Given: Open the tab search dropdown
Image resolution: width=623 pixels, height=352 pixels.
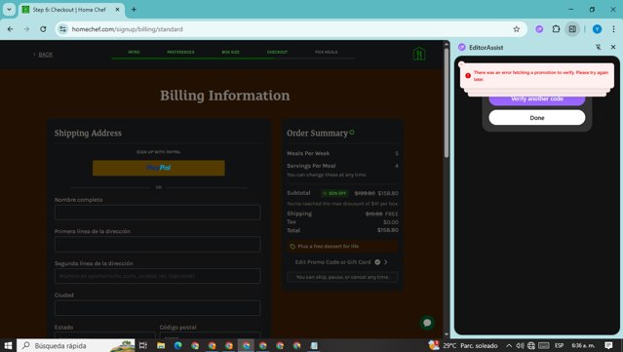Looking at the screenshot, I should [x=9, y=9].
